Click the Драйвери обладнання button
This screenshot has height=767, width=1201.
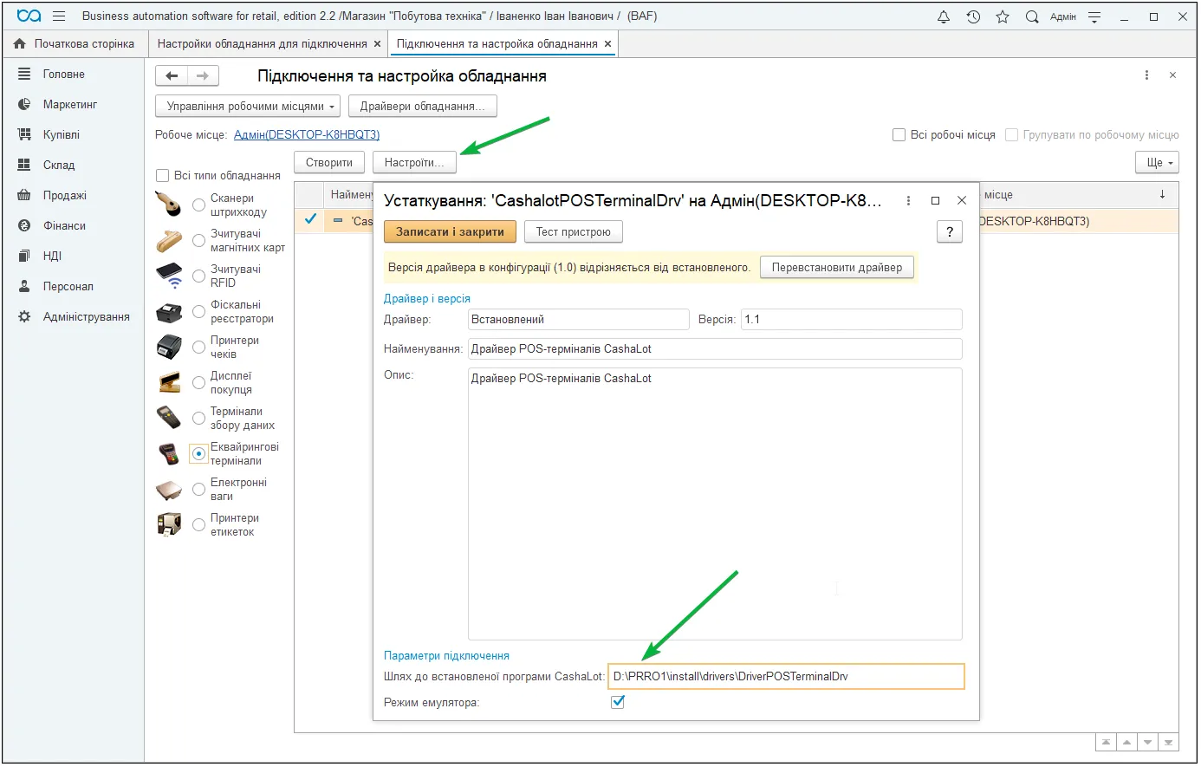click(x=423, y=106)
